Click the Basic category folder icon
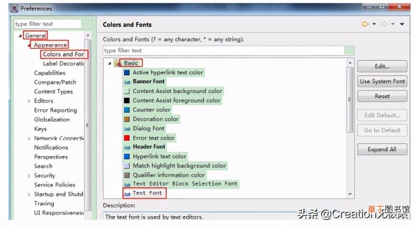This screenshot has width=415, height=226. (x=117, y=63)
